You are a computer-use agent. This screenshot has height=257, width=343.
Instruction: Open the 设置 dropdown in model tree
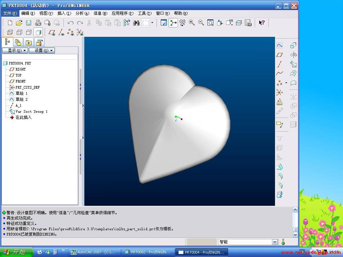(x=42, y=51)
